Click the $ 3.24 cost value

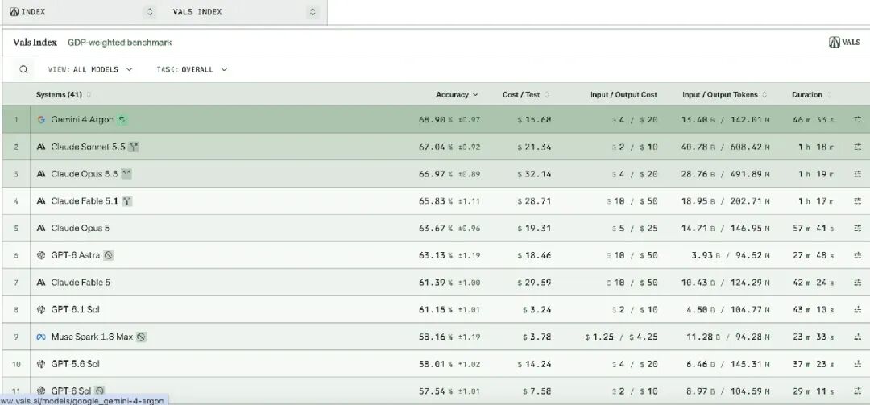tap(536, 309)
